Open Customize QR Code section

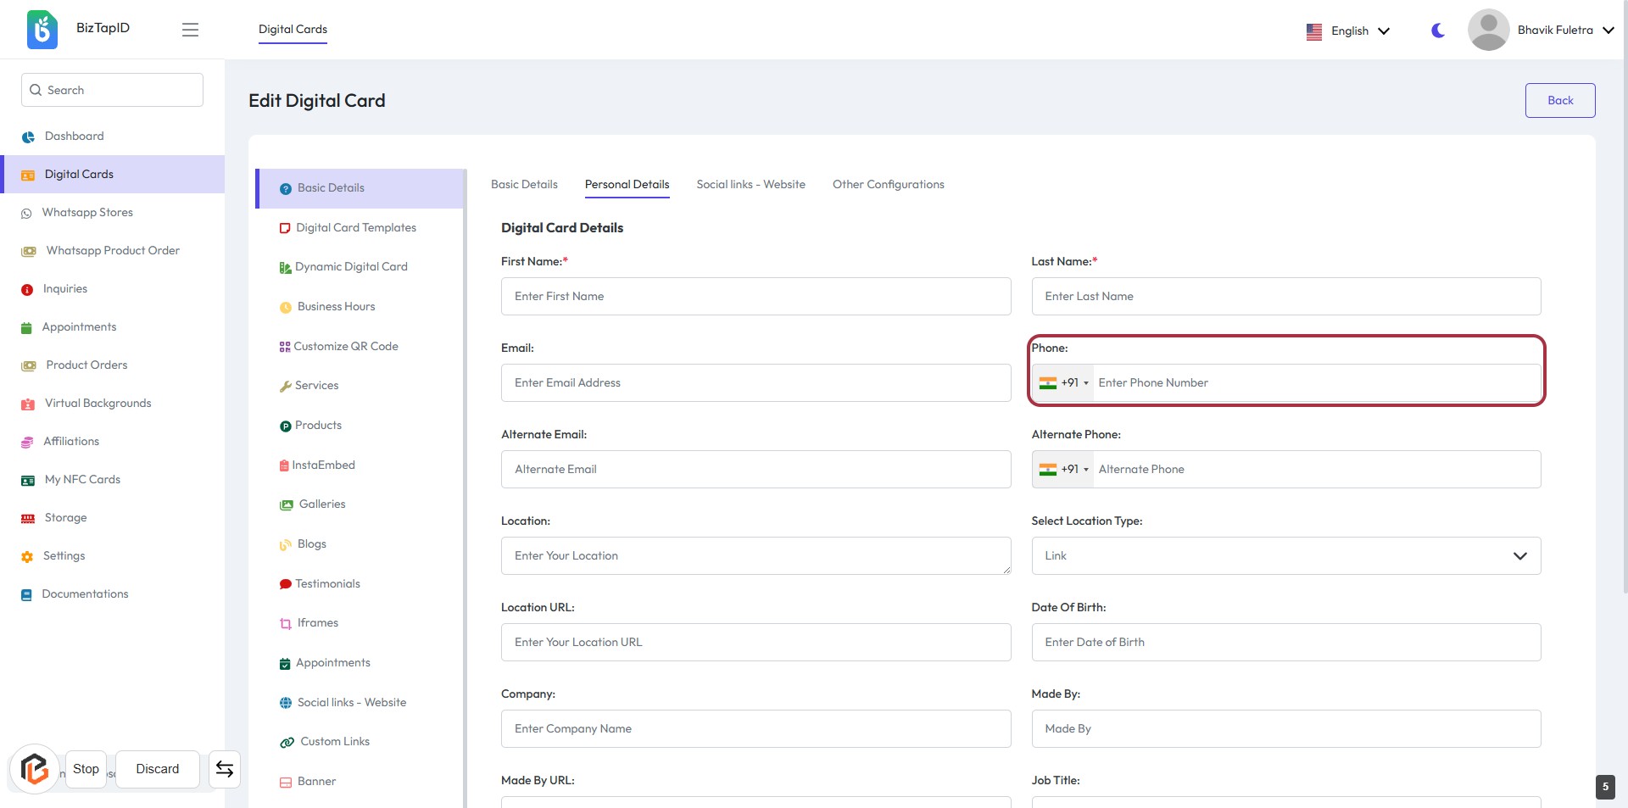click(x=345, y=347)
